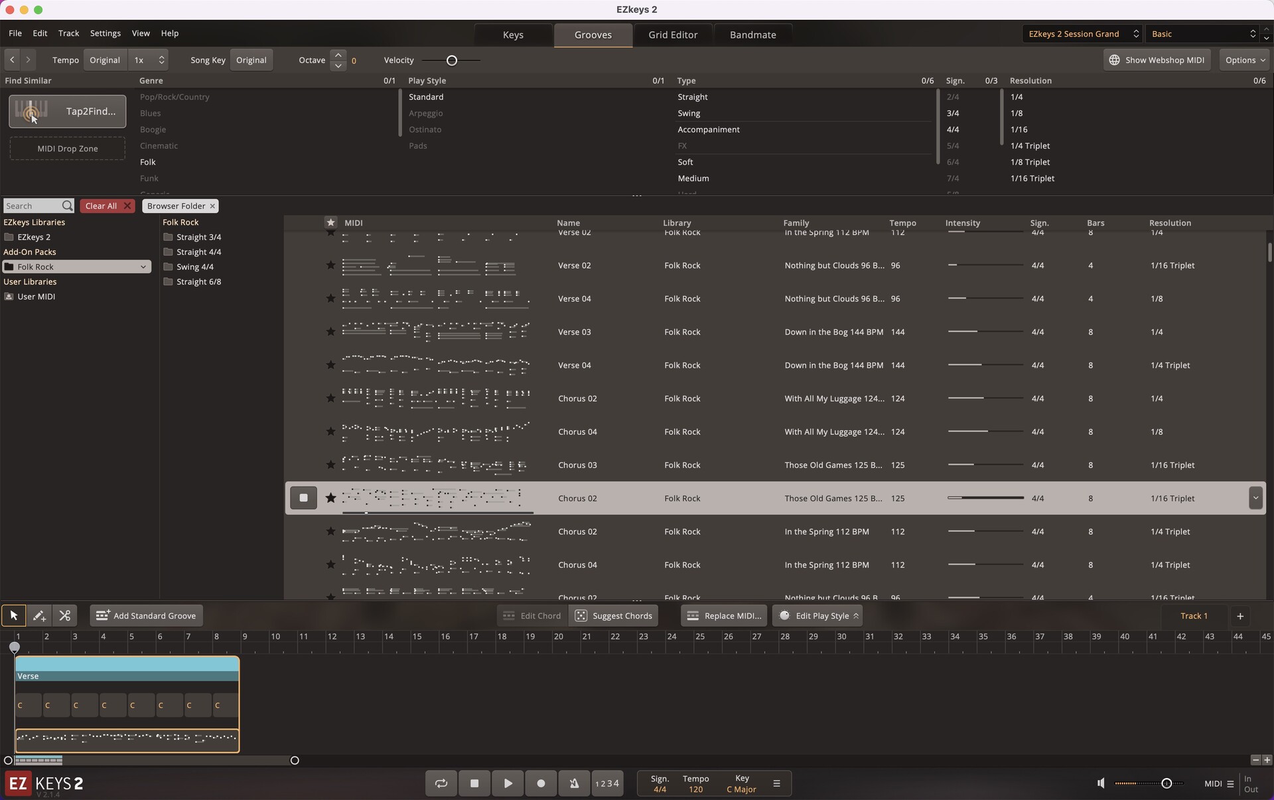
Task: Open the Options dropdown
Action: click(x=1245, y=60)
